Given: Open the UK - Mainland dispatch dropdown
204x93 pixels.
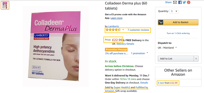Looking at the screenshot, I should (167, 48).
